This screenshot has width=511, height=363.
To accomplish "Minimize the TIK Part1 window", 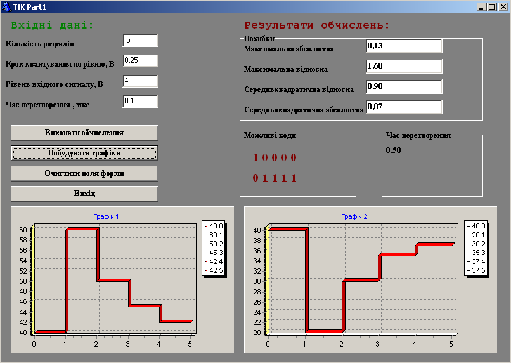I will tap(482, 7).
